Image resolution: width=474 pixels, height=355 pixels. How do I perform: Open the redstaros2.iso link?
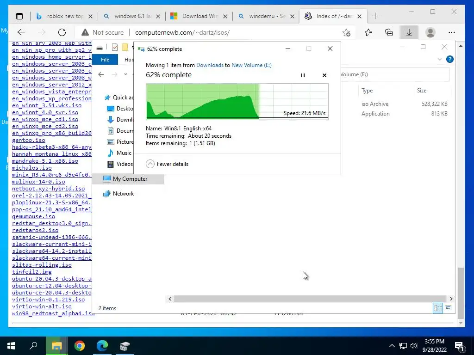[x=35, y=230]
